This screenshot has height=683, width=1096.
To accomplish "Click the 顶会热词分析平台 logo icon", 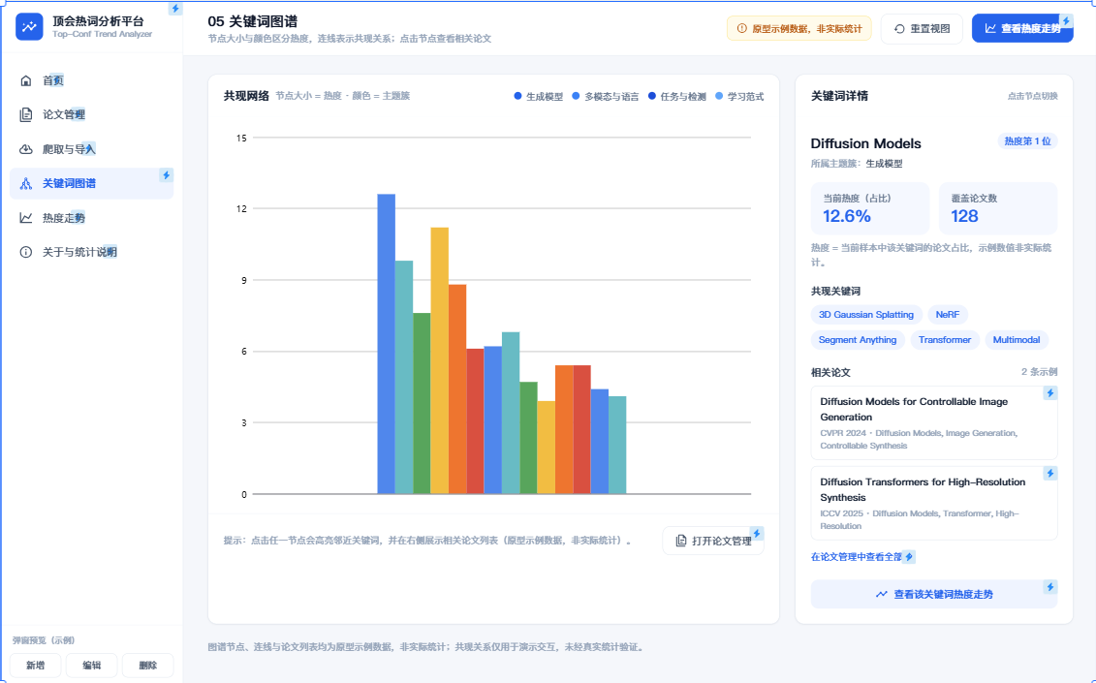I will click(x=29, y=27).
